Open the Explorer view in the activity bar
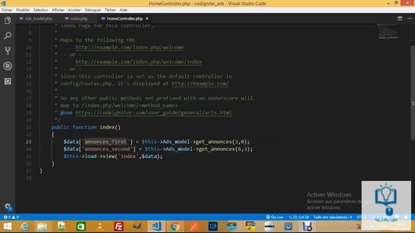The image size is (415, 233). [x=7, y=20]
